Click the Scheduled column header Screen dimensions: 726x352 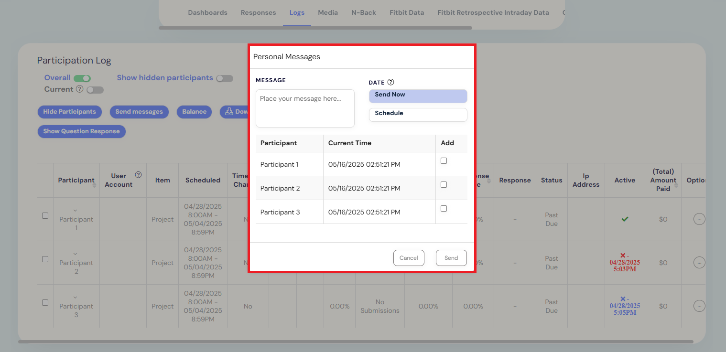203,180
